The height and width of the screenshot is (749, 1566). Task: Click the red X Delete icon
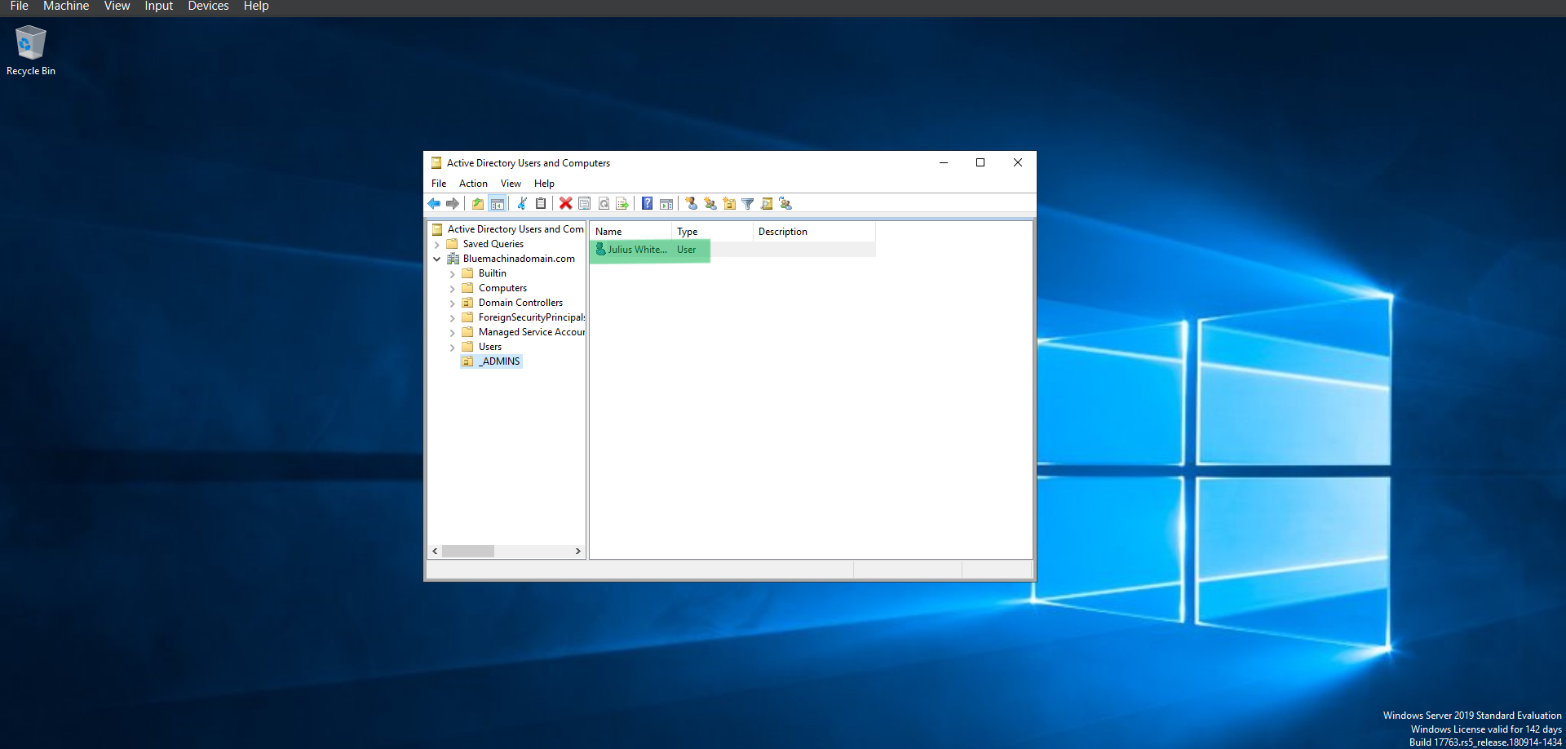tap(565, 203)
